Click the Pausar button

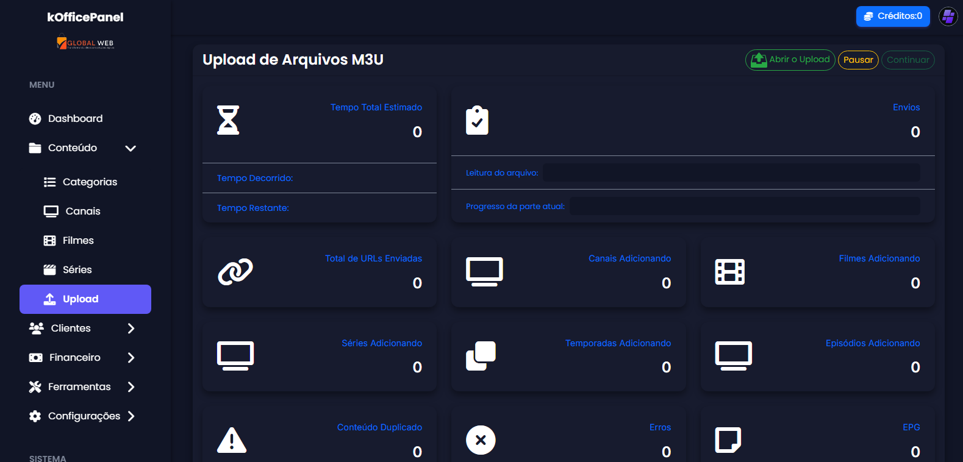pos(858,60)
